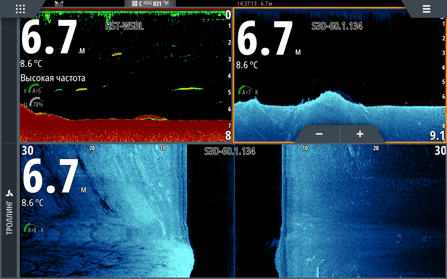Screen dimensions: 447x279
Task: Click the minus zoom-out button
Action: 319,134
